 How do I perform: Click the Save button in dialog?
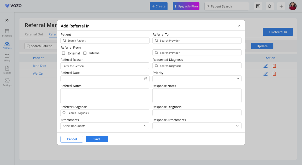click(97, 139)
